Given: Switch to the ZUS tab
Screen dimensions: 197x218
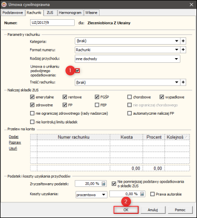Looking at the screenshot, I should [50, 12].
